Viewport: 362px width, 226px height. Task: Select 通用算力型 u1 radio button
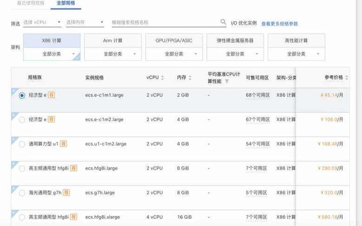(x=22, y=144)
